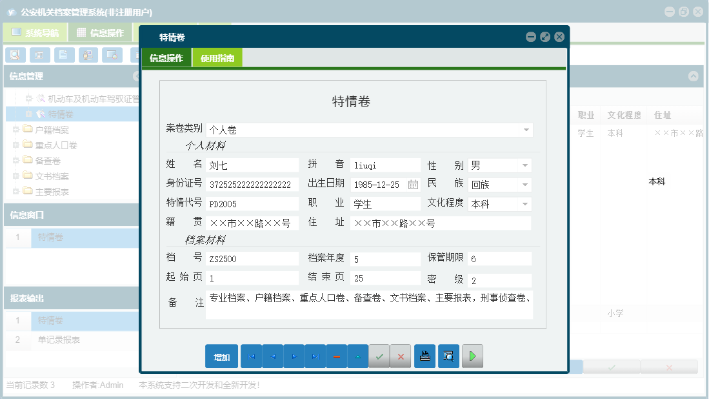
Task: Navigate to the first record
Action: [x=251, y=356]
